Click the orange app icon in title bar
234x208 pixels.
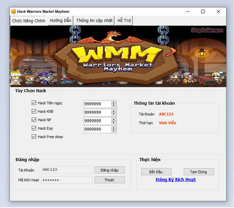click(x=14, y=11)
